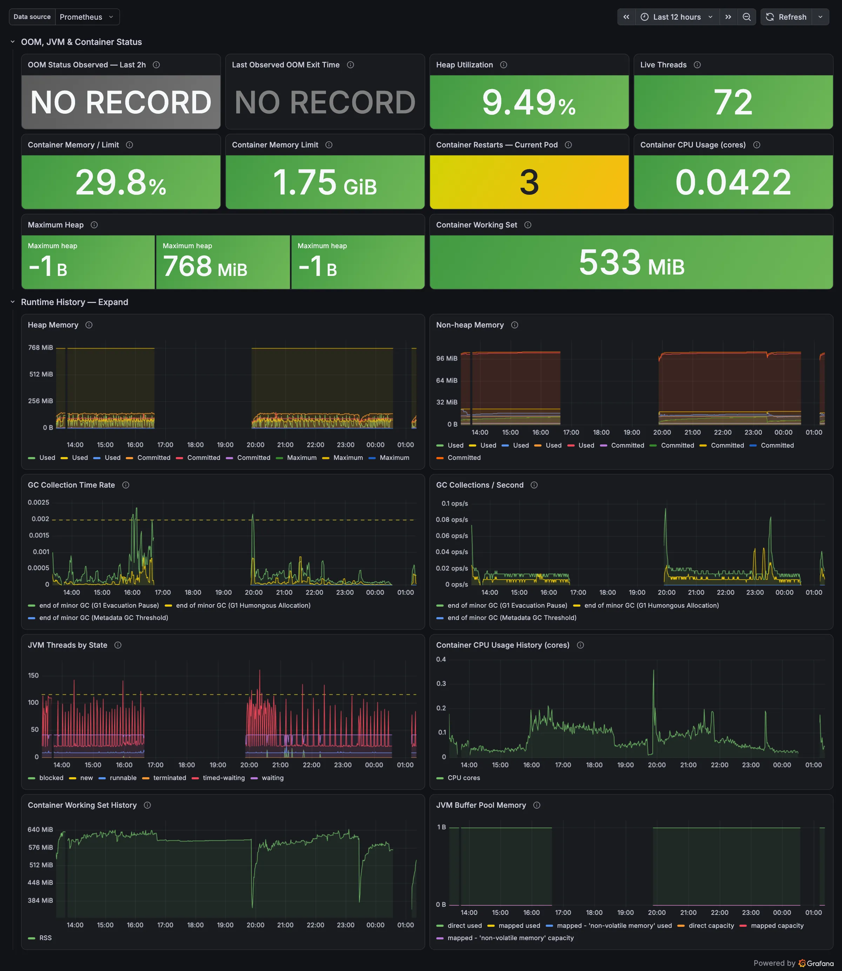
Task: View Live Threads panel info icon
Action: (x=697, y=65)
